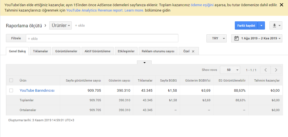Switch to the Görüntülemeler tab
288x137 pixels.
(66, 51)
